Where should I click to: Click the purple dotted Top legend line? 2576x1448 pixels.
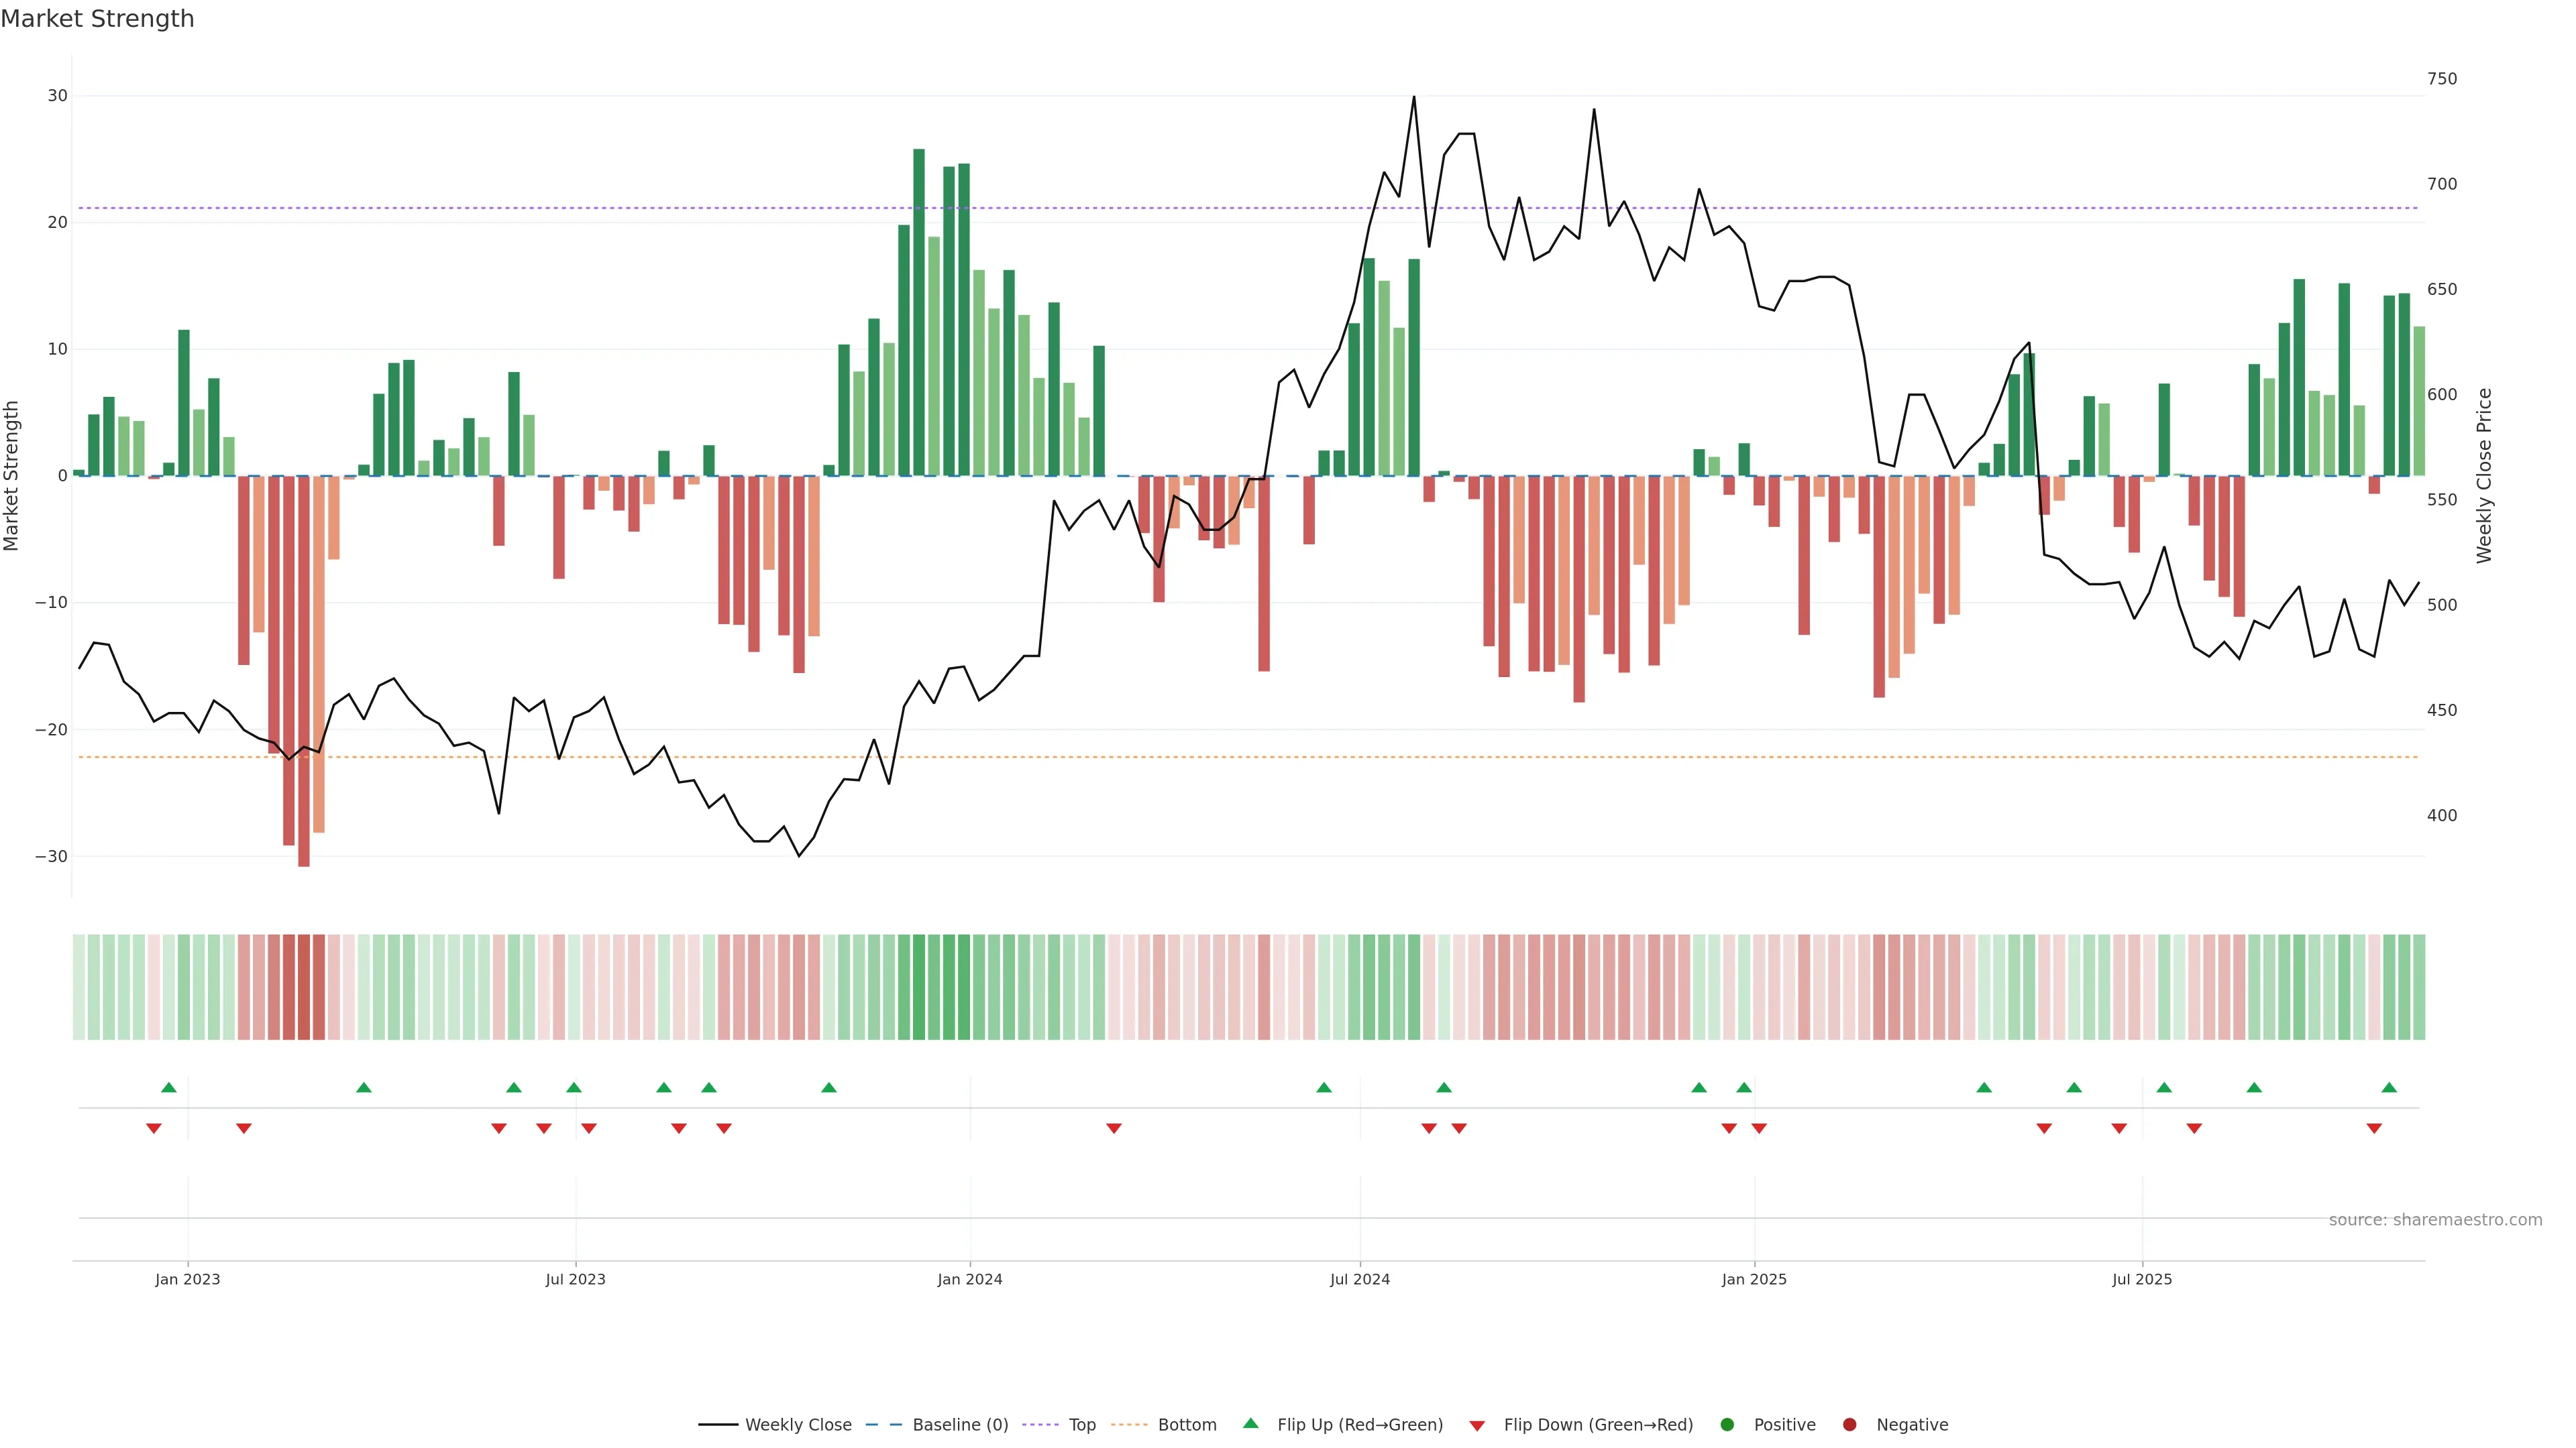[1040, 1424]
